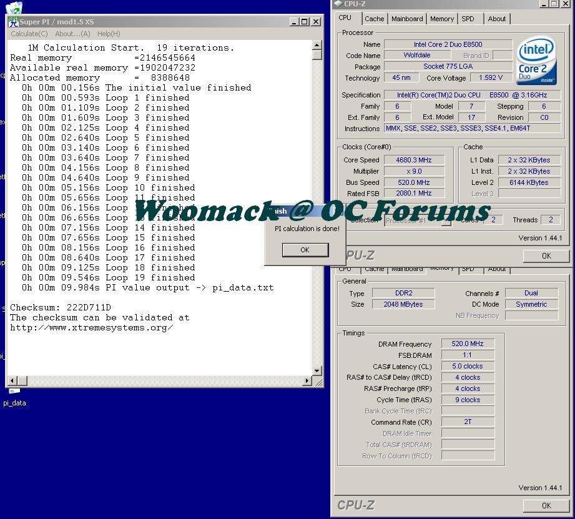The width and height of the screenshot is (575, 519).
Task: Click OK in the lower CPU-Z memory window
Action: click(x=546, y=505)
